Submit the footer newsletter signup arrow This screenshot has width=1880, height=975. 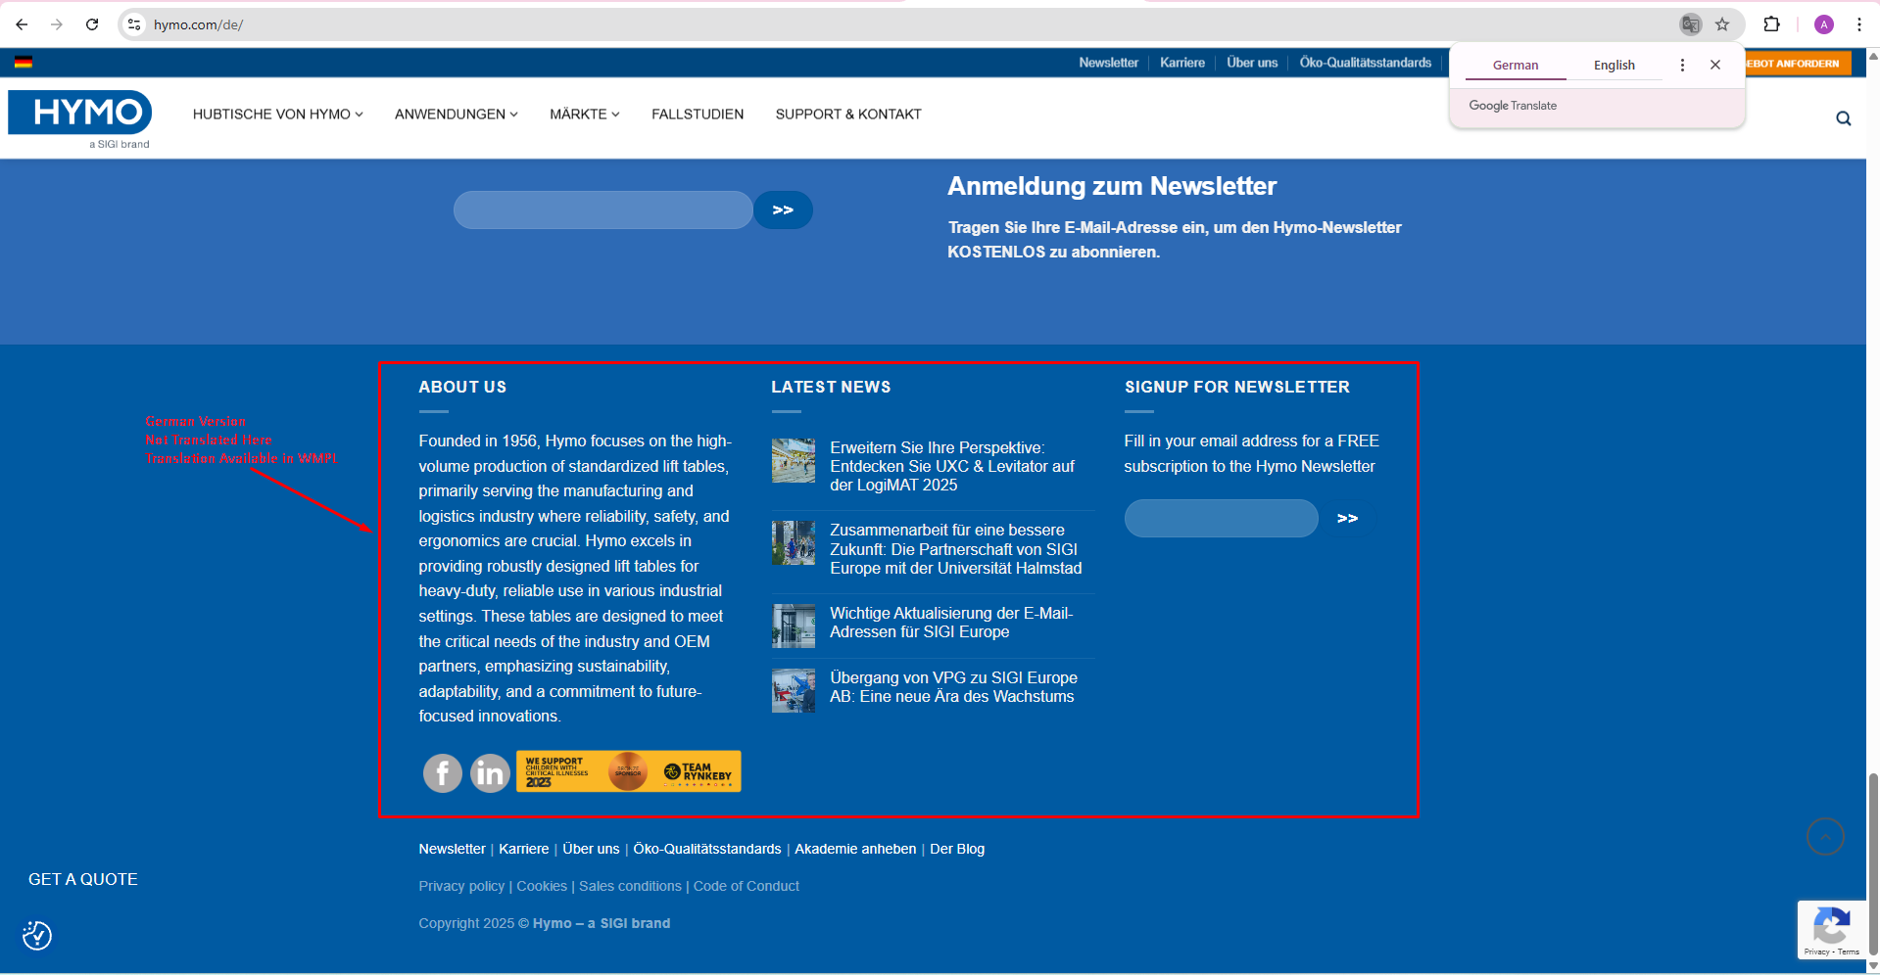point(1348,518)
